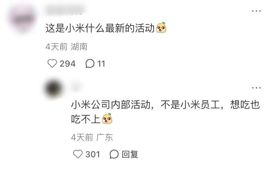Screen dimensions: 271x170
Task: Tap the 294 like count
Action: click(x=68, y=64)
